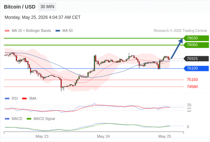
Task: Select the 78060 resistance price tag
Action: click(196, 45)
